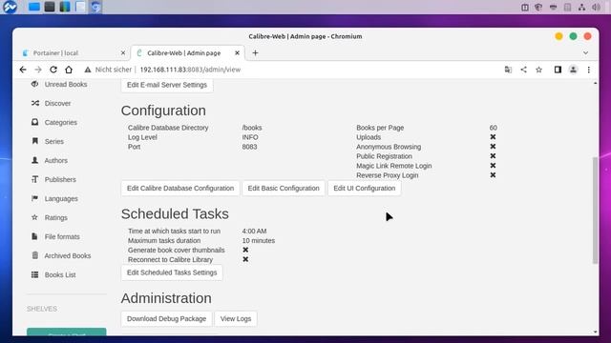Image resolution: width=611 pixels, height=343 pixels.
Task: Open Ratings link in sidebar
Action: [x=55, y=218]
